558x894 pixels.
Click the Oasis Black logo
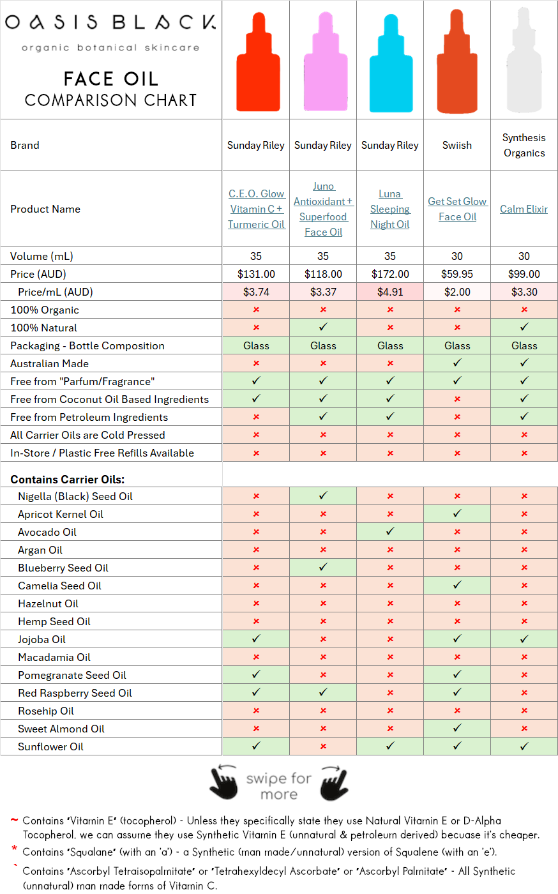110,32
